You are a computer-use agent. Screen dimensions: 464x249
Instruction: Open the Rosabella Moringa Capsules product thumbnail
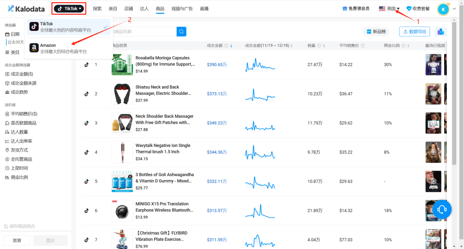(x=122, y=65)
